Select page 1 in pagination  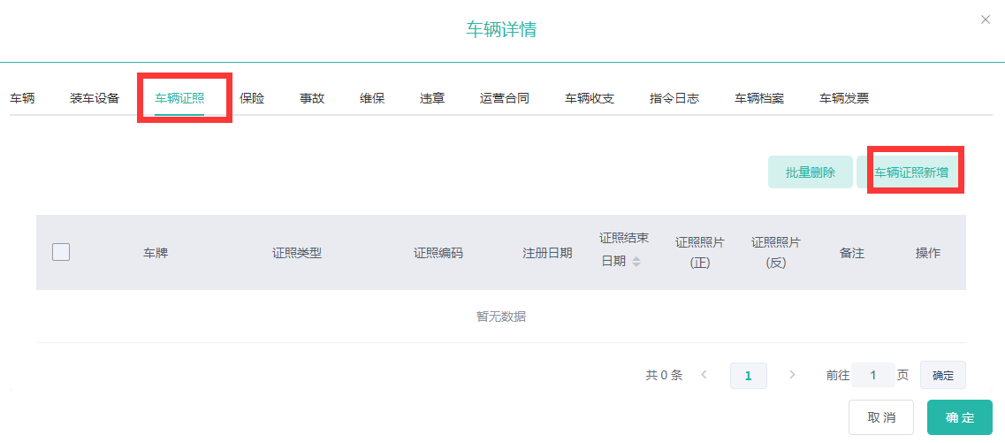click(x=748, y=376)
